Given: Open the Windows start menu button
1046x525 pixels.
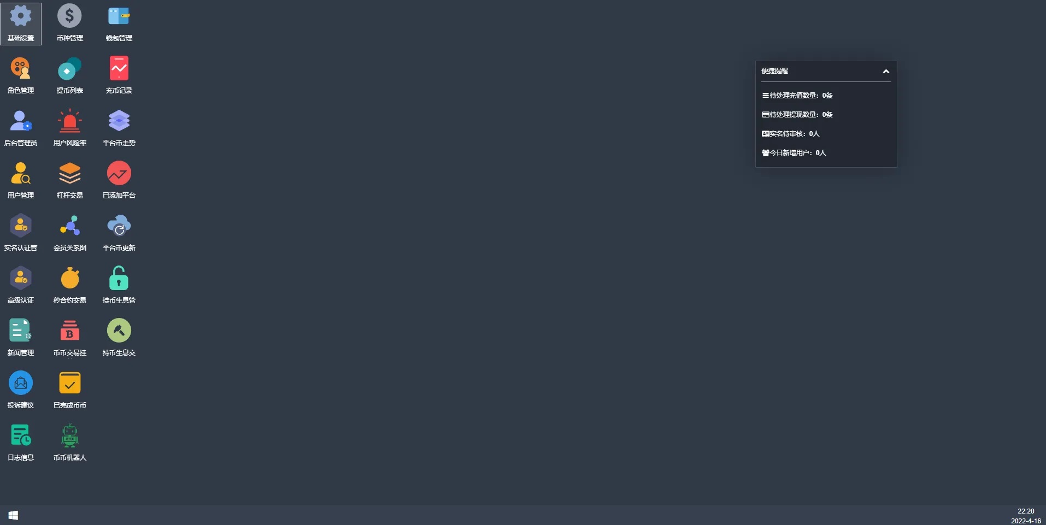Looking at the screenshot, I should point(13,515).
